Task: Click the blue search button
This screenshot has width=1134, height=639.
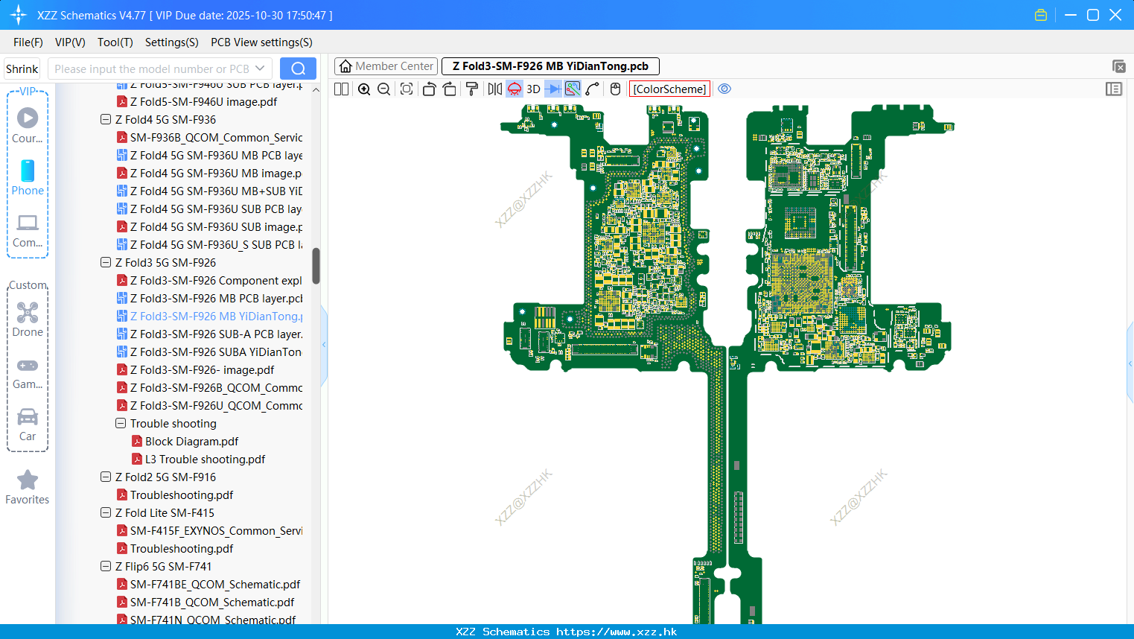Action: pyautogui.click(x=298, y=69)
